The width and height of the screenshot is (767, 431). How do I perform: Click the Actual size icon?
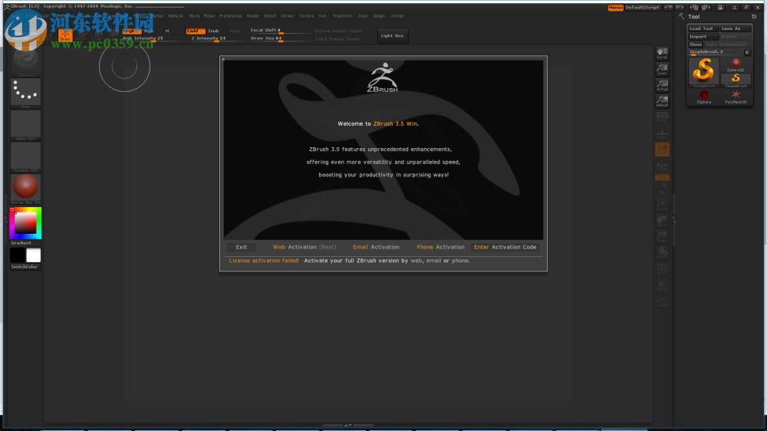(662, 85)
